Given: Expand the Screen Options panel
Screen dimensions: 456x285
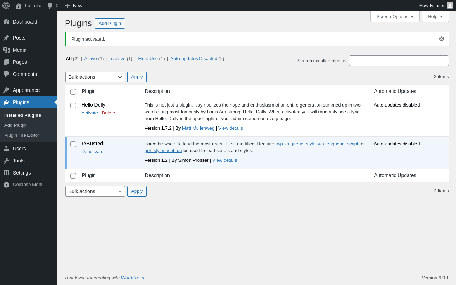Looking at the screenshot, I should tap(395, 16).
